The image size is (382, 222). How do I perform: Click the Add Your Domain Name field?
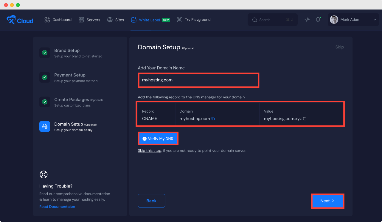(198, 80)
